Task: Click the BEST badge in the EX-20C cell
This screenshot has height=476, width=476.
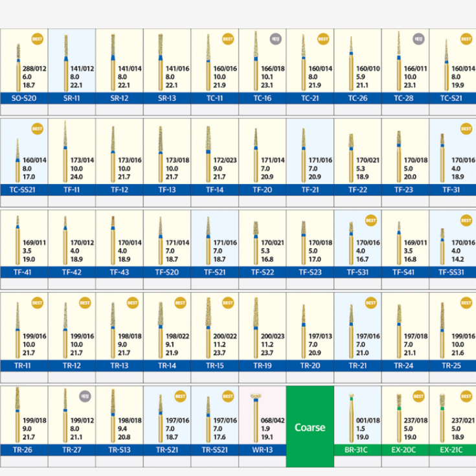Action: pos(418,396)
